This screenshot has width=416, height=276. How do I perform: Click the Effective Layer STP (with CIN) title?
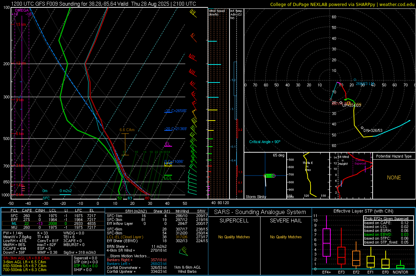363,211
